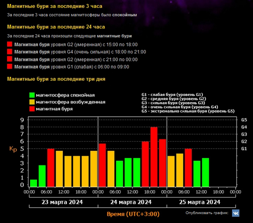Click the shortest green bar on 23 March
The width and height of the screenshot is (253, 223).
pos(34,183)
